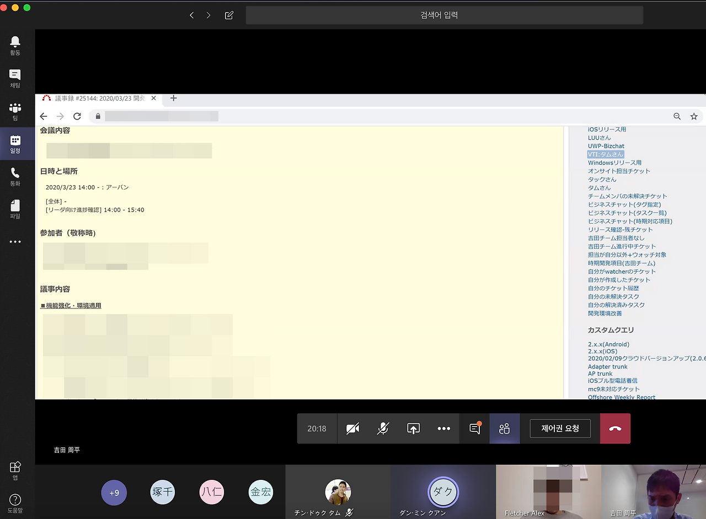This screenshot has height=519, width=706.
Task: Open the UWP-Bizchat query link
Action: tap(606, 146)
